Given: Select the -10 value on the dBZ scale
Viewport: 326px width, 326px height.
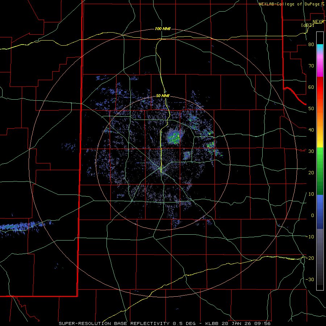Looking at the screenshot, I should click(310, 237).
